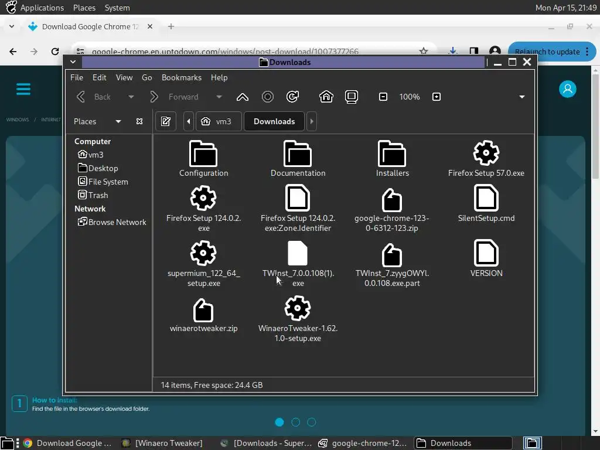Image resolution: width=600 pixels, height=450 pixels.
Task: Open the Edit menu
Action: click(x=99, y=77)
